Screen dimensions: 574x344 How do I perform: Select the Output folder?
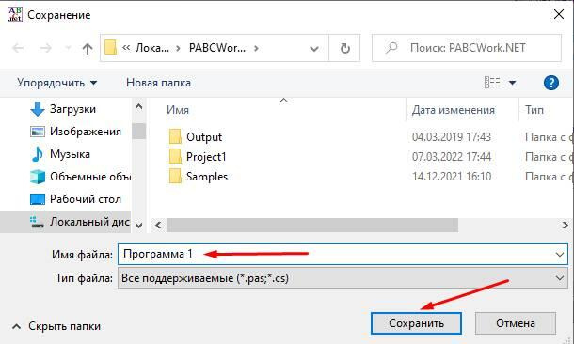[204, 137]
